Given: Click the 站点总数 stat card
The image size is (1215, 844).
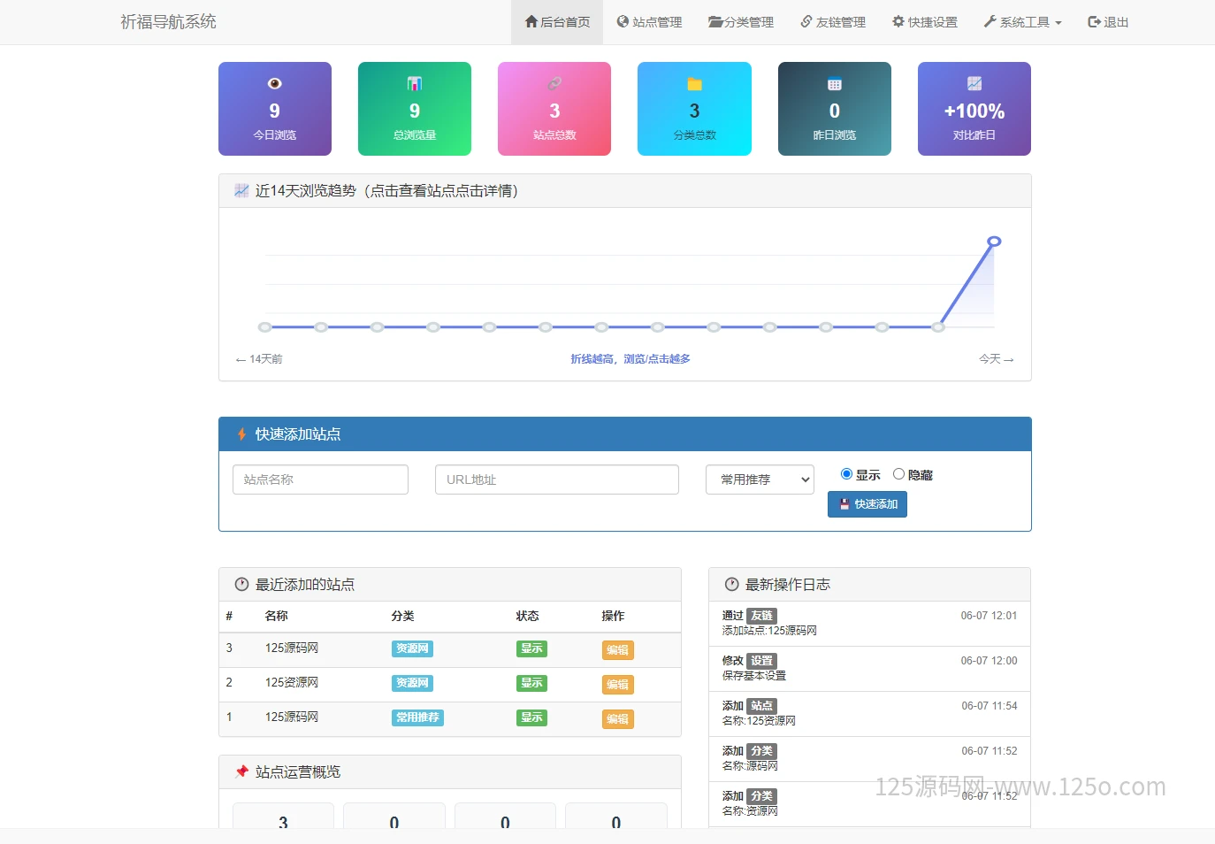Looking at the screenshot, I should pos(554,109).
